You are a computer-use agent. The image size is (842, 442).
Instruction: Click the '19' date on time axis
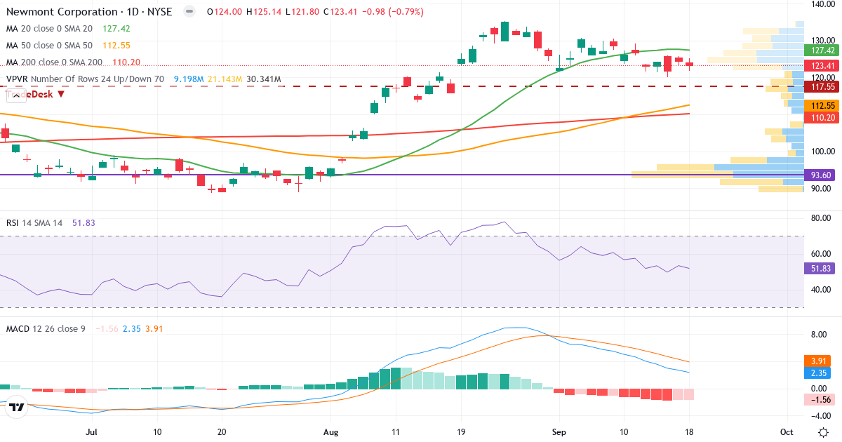click(461, 432)
